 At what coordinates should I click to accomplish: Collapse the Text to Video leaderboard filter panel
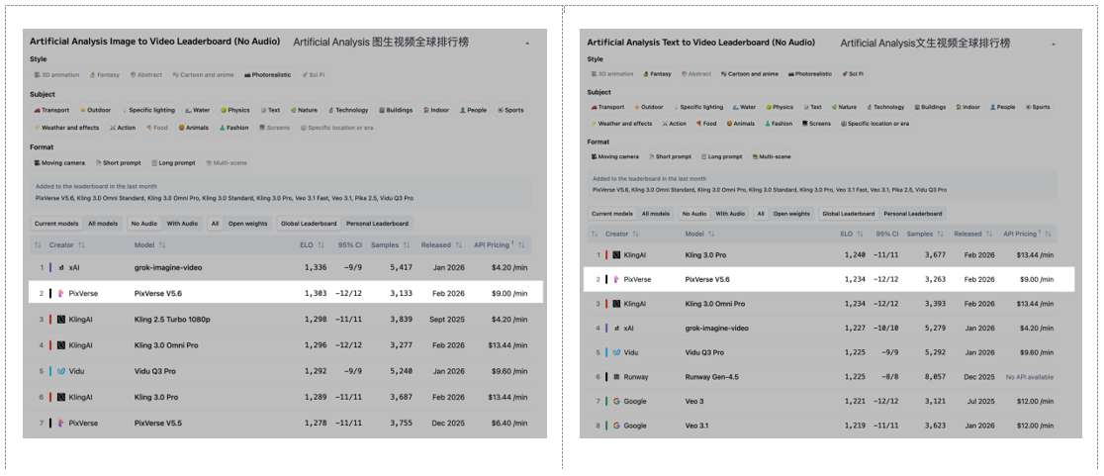[x=1052, y=45]
